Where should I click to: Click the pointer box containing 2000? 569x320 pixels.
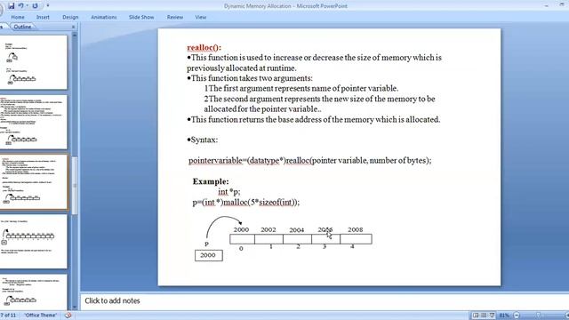pos(209,255)
